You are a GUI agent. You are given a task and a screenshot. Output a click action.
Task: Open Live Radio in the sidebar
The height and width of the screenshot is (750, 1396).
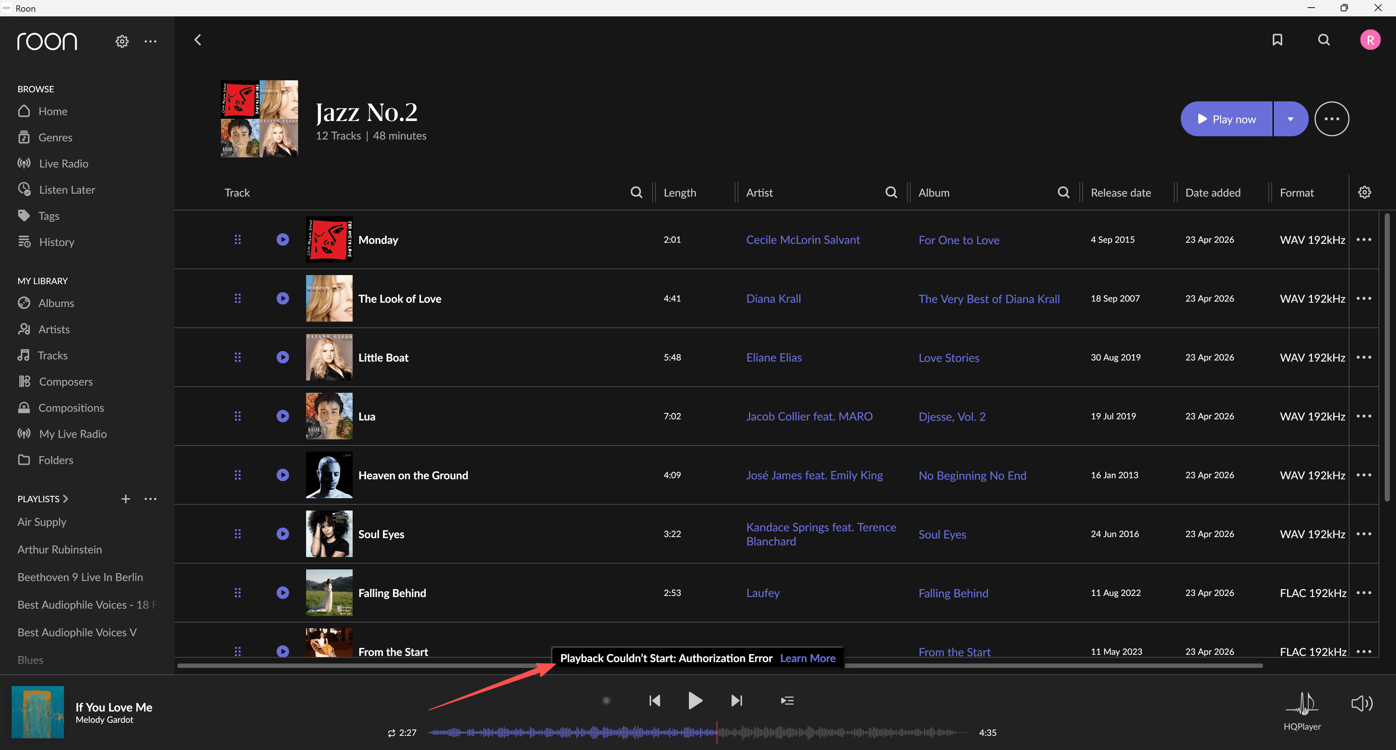(53, 163)
